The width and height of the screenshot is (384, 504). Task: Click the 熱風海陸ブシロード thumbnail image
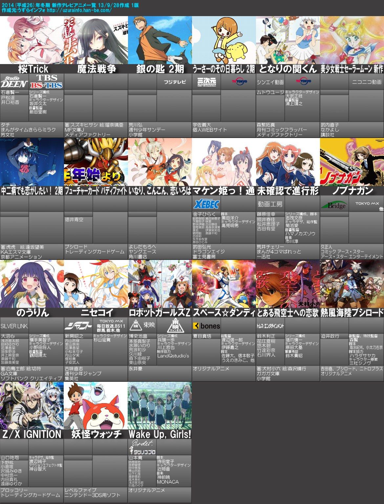(x=352, y=284)
